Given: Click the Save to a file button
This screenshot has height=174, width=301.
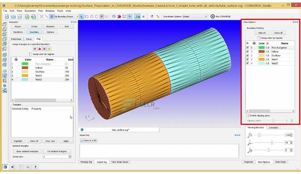Looking at the screenshot, I should pyautogui.click(x=89, y=141).
